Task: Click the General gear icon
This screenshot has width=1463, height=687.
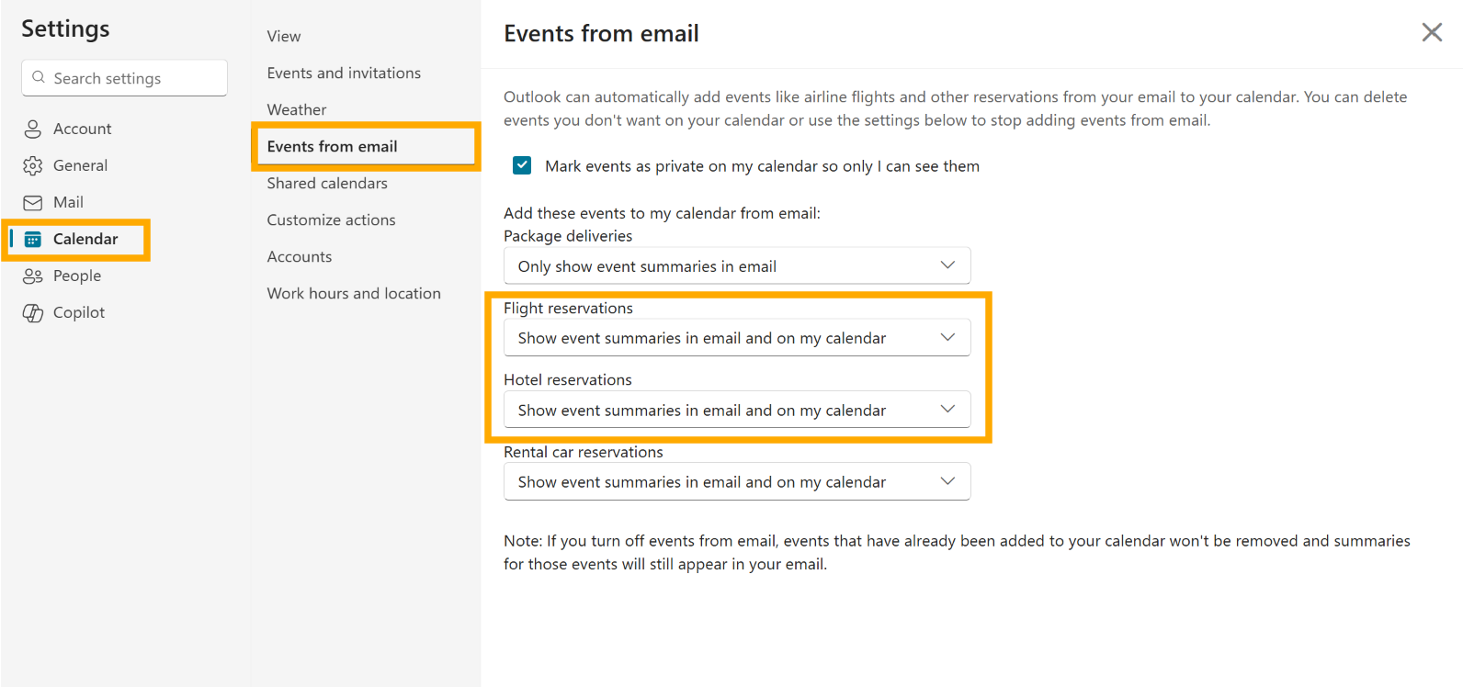Action: pyautogui.click(x=33, y=166)
